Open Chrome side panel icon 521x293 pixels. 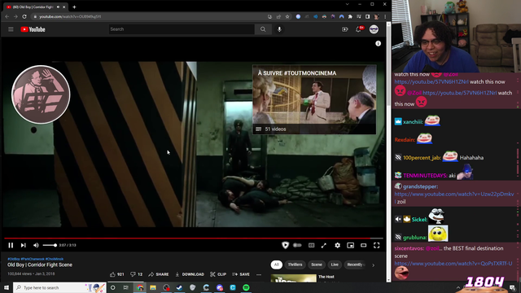[367, 16]
